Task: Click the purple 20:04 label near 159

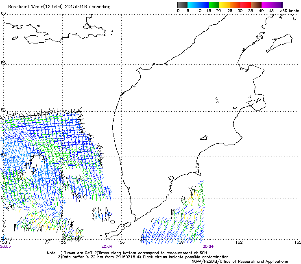Action: pos(208,247)
